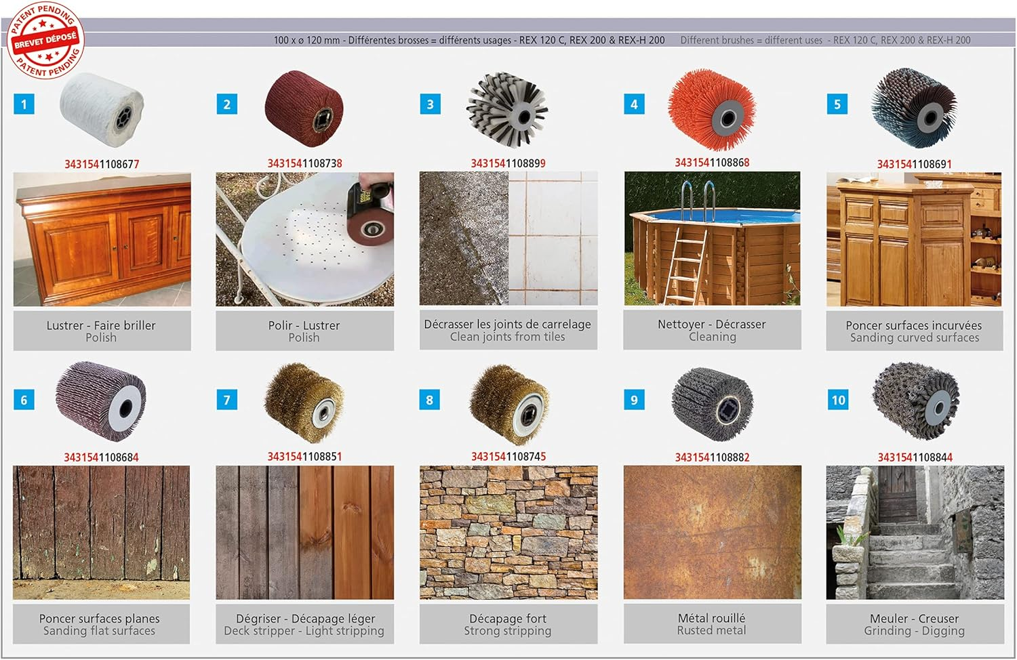Click the brass wire brush number 7
Screen dimensions: 1017x660
pos(304,403)
